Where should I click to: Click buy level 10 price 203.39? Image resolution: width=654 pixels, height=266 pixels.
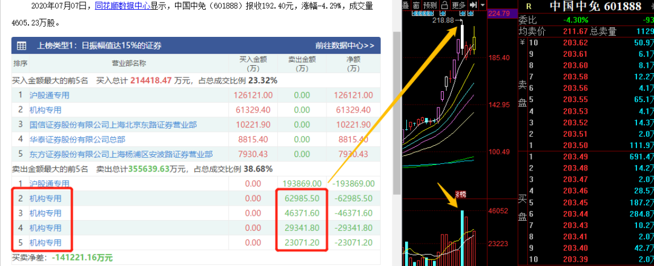click(575, 260)
